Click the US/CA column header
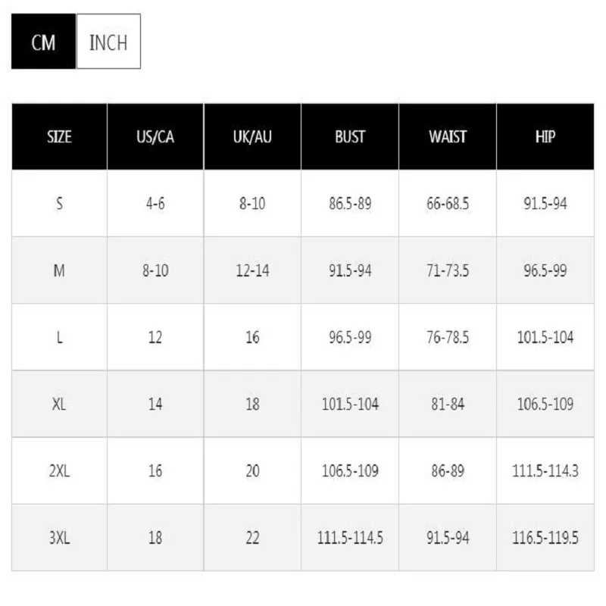Screen dimensions: 606x606 click(155, 137)
